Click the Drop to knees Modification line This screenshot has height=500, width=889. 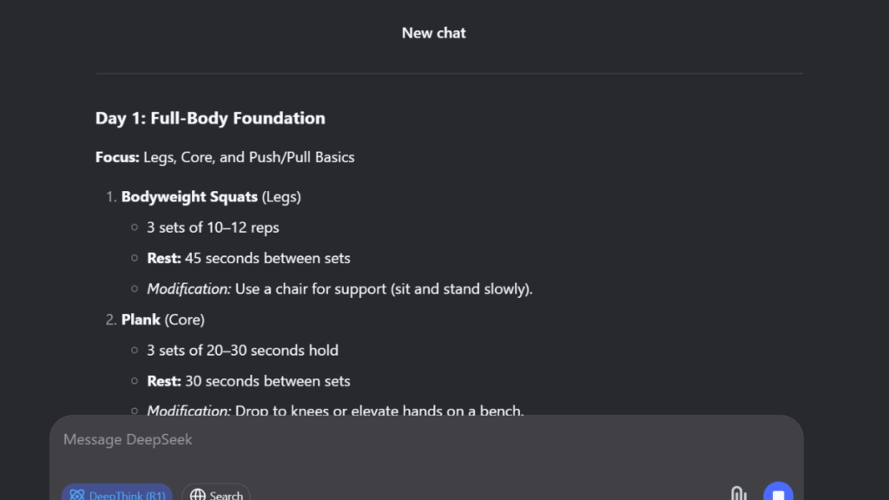pyautogui.click(x=335, y=410)
